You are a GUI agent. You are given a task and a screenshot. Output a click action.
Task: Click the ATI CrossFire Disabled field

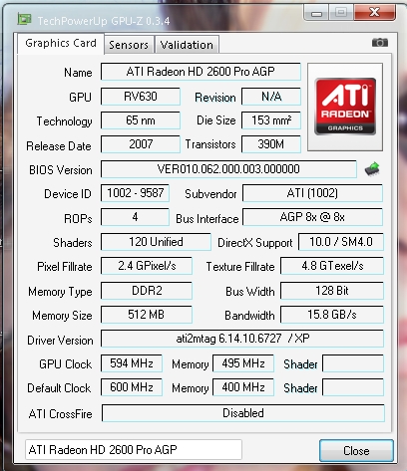point(243,413)
